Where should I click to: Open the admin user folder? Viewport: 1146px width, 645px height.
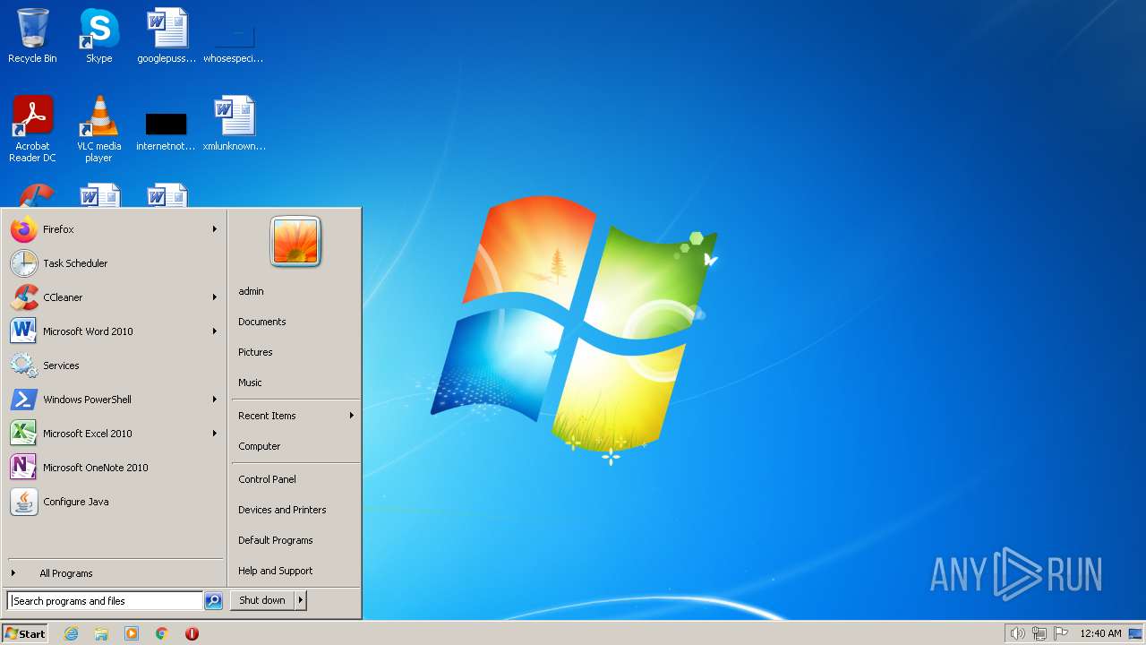coord(295,291)
